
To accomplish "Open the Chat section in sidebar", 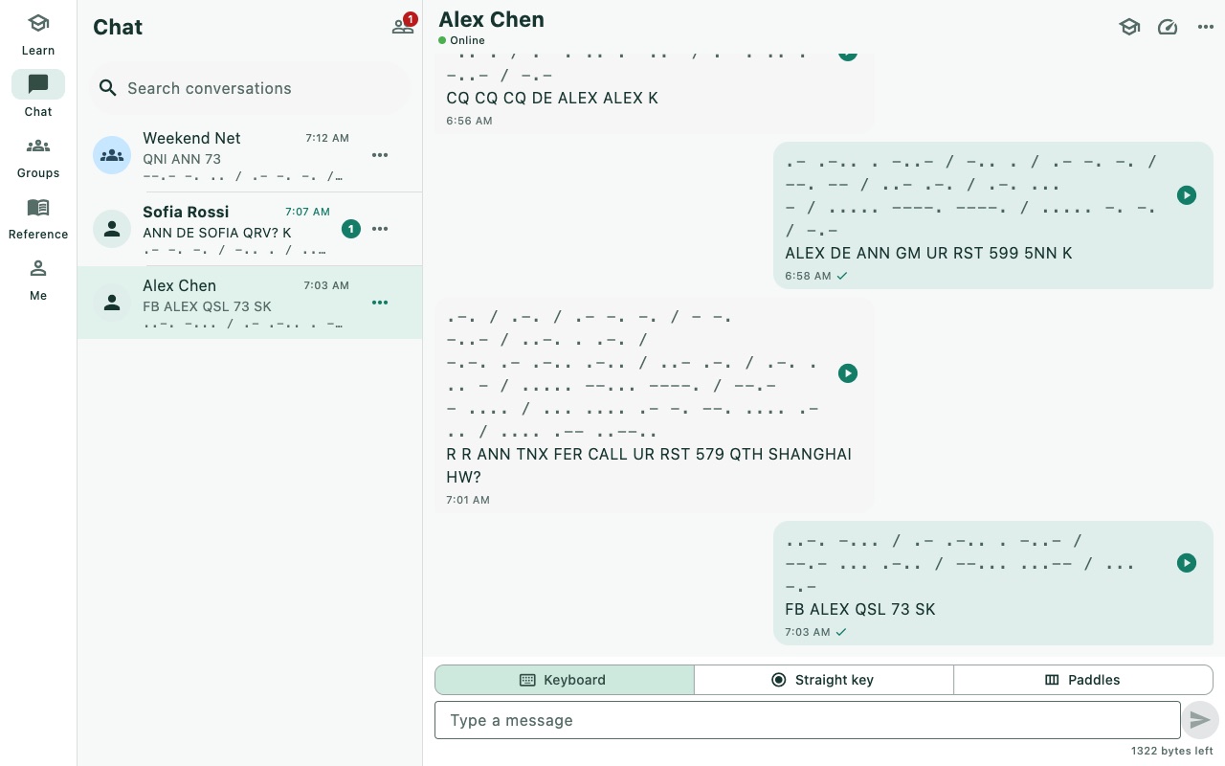I will pyautogui.click(x=38, y=96).
